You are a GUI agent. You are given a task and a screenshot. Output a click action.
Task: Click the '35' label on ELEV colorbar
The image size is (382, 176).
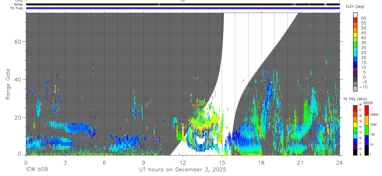363,43
